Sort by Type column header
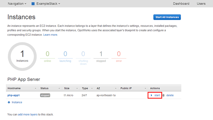Screen dimensions: 213x120 tap(85, 88)
